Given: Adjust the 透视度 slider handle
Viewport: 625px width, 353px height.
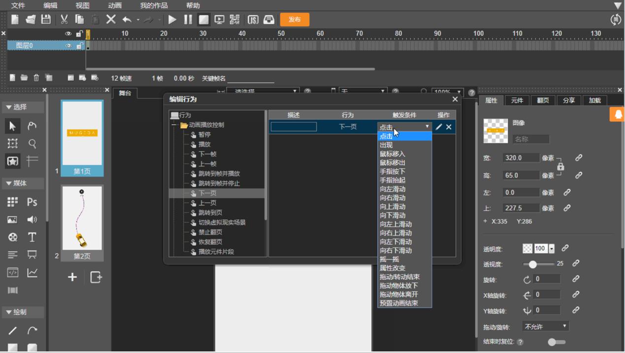Looking at the screenshot, I should point(532,264).
